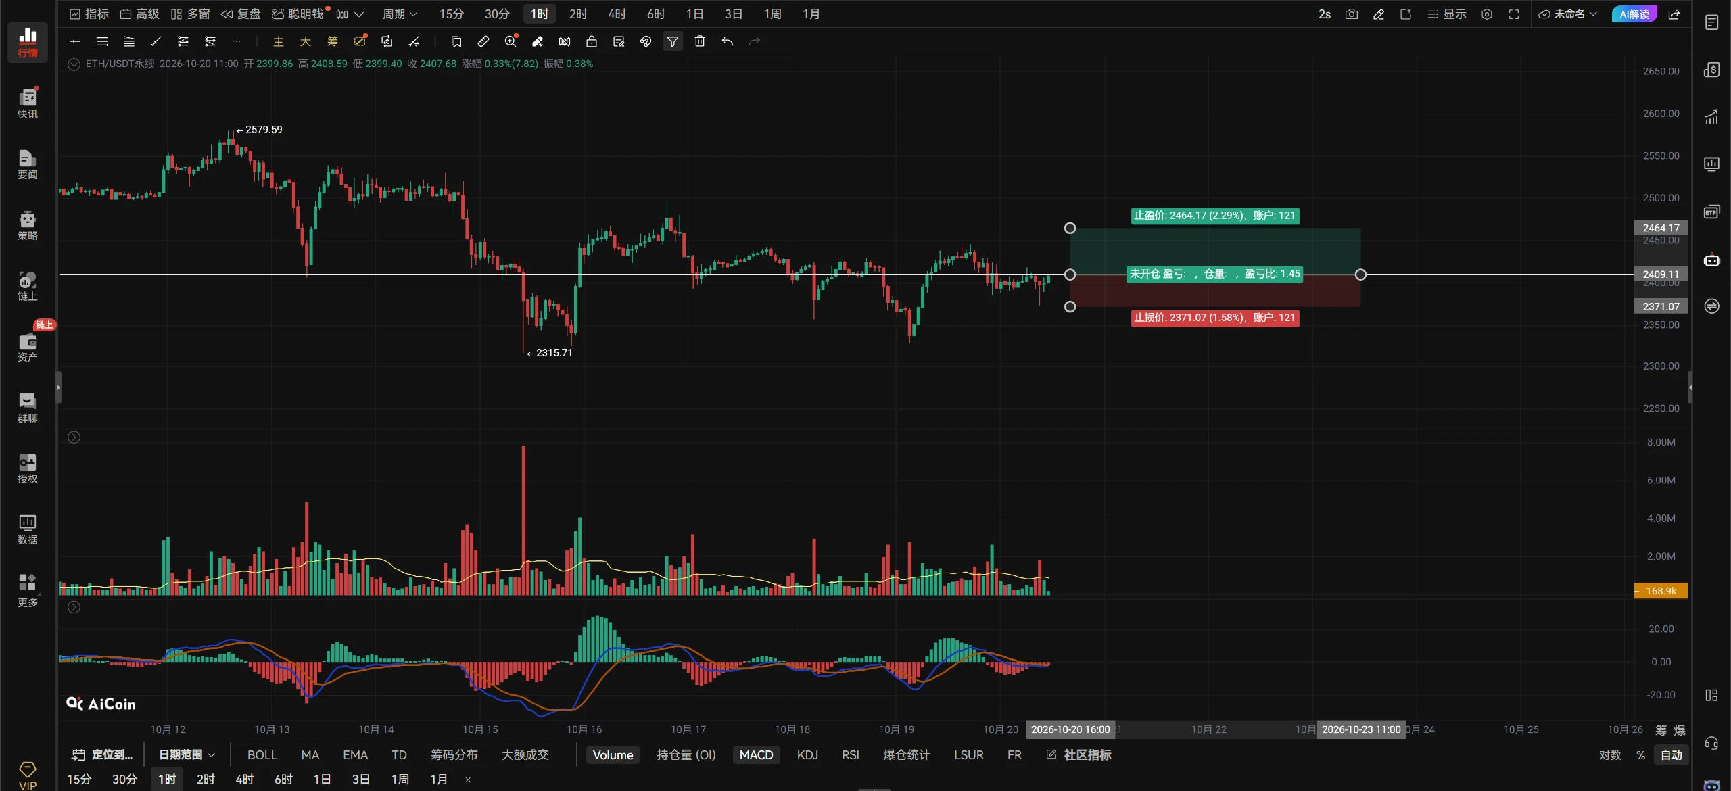The image size is (1731, 791).
Task: Click the trash delete drawings icon
Action: point(700,42)
